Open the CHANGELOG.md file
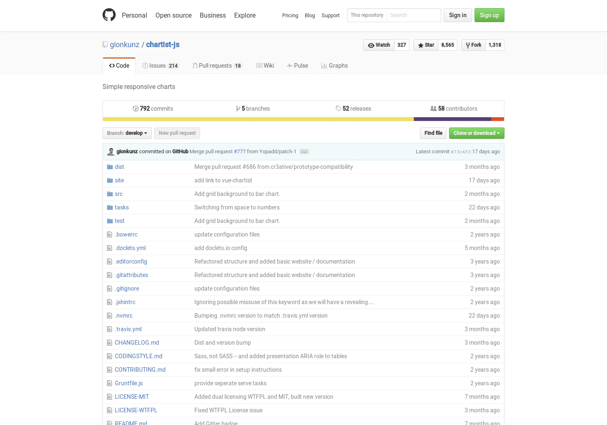 coord(137,343)
